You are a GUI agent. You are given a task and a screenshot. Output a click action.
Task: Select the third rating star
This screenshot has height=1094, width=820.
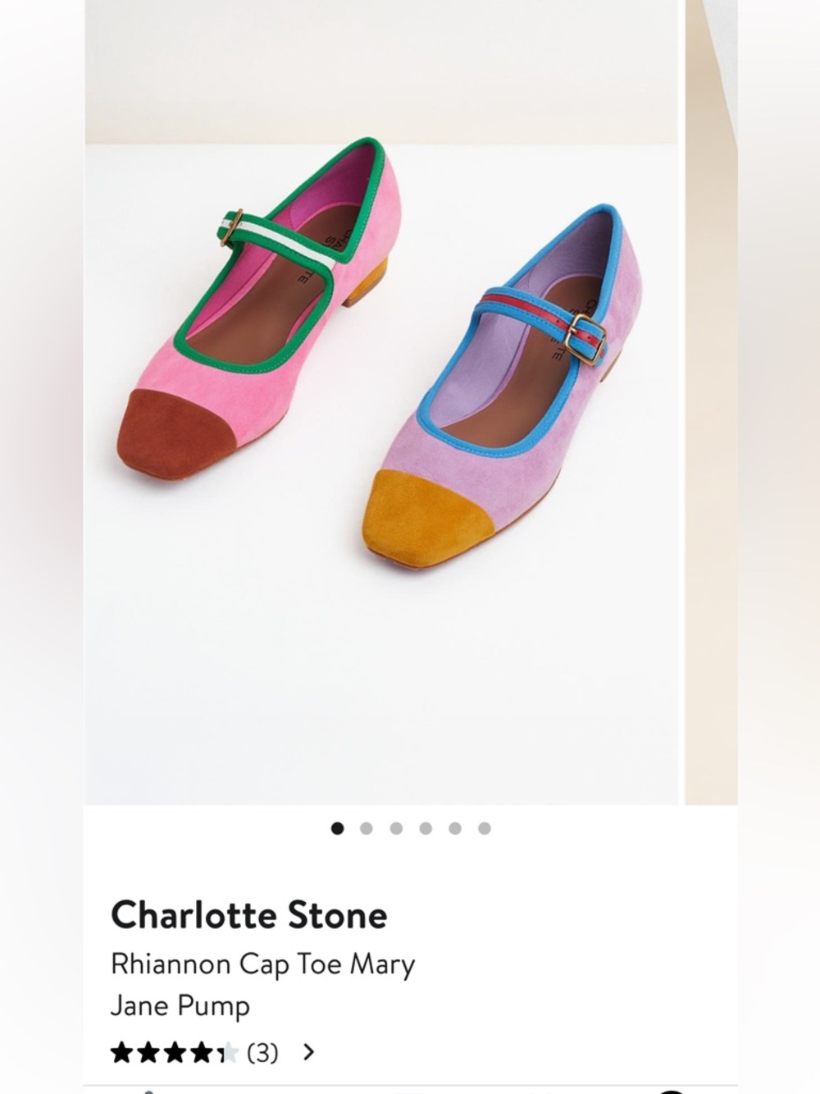pyautogui.click(x=173, y=1051)
